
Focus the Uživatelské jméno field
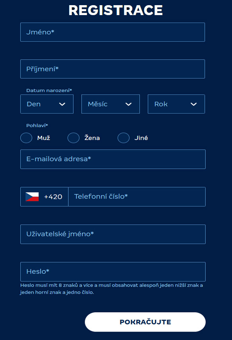point(113,234)
